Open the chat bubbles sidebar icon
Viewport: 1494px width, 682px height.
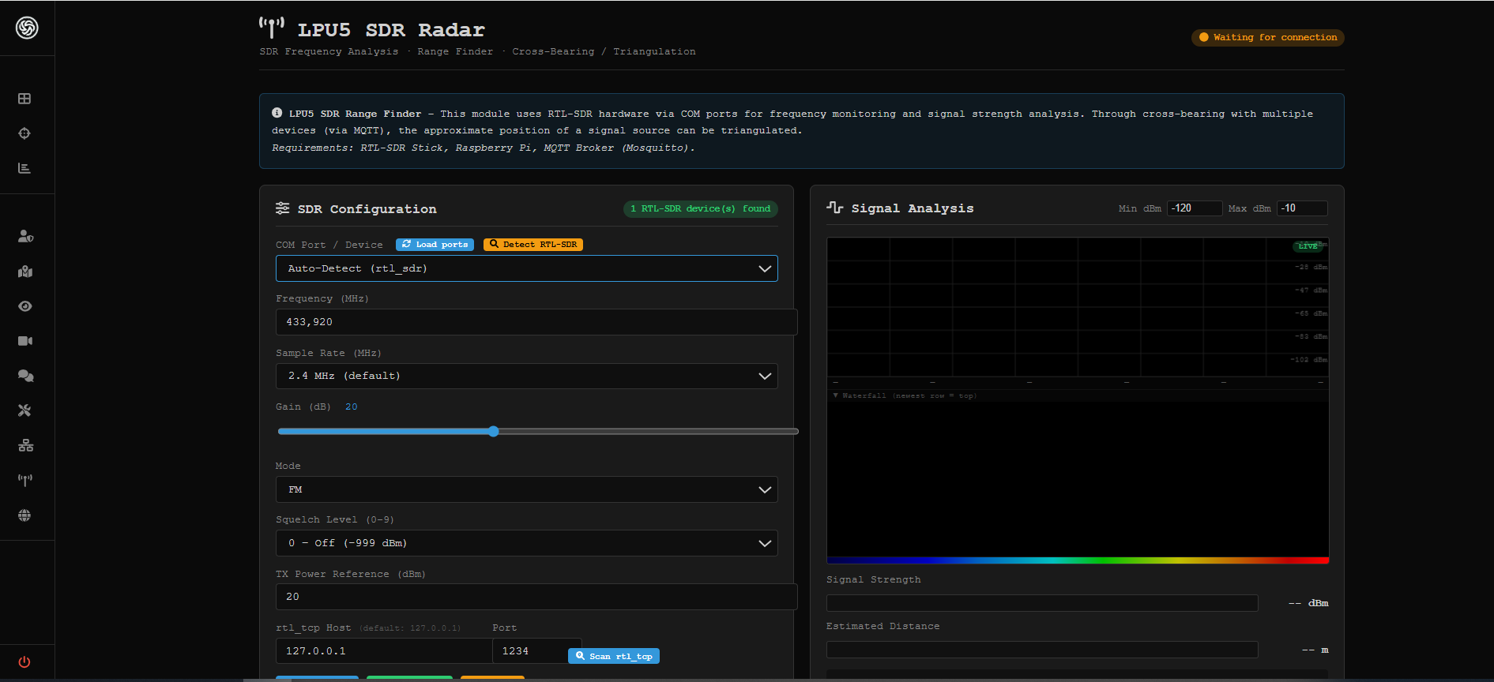(25, 376)
